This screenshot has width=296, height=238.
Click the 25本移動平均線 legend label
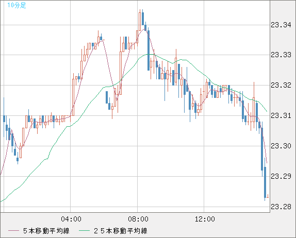click(x=121, y=231)
